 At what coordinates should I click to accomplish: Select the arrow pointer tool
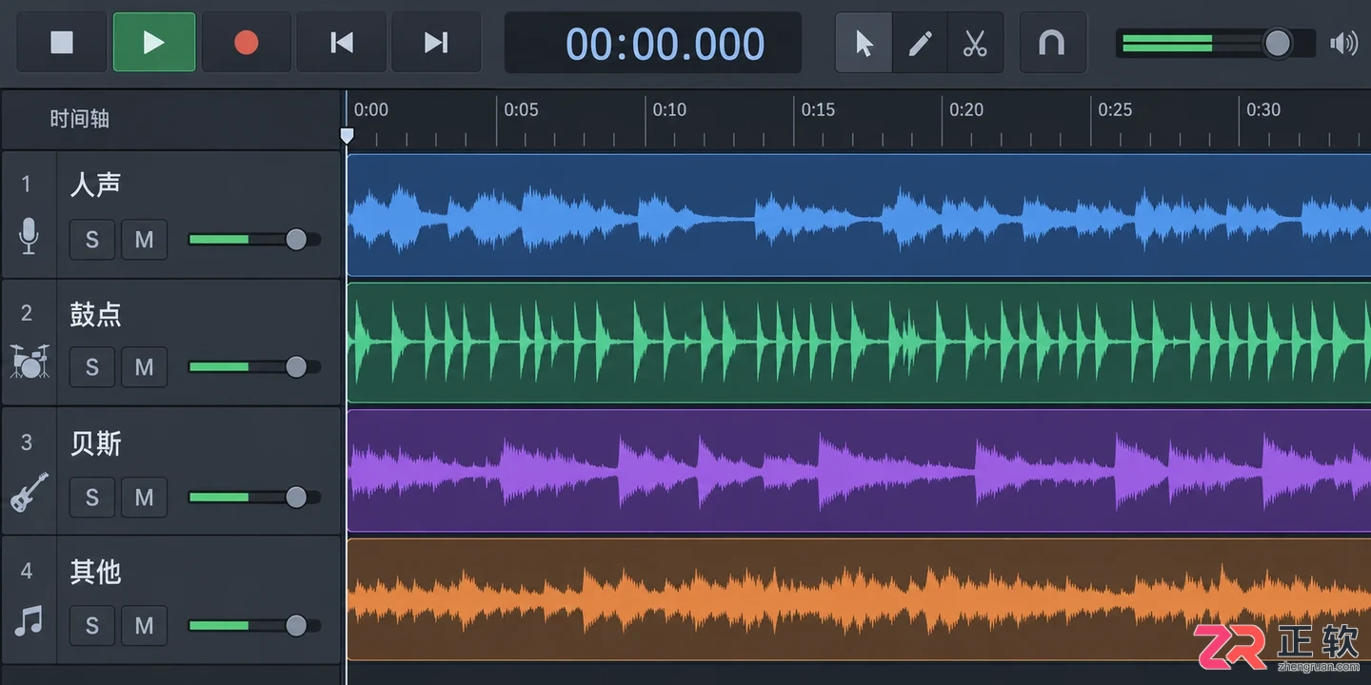point(864,43)
